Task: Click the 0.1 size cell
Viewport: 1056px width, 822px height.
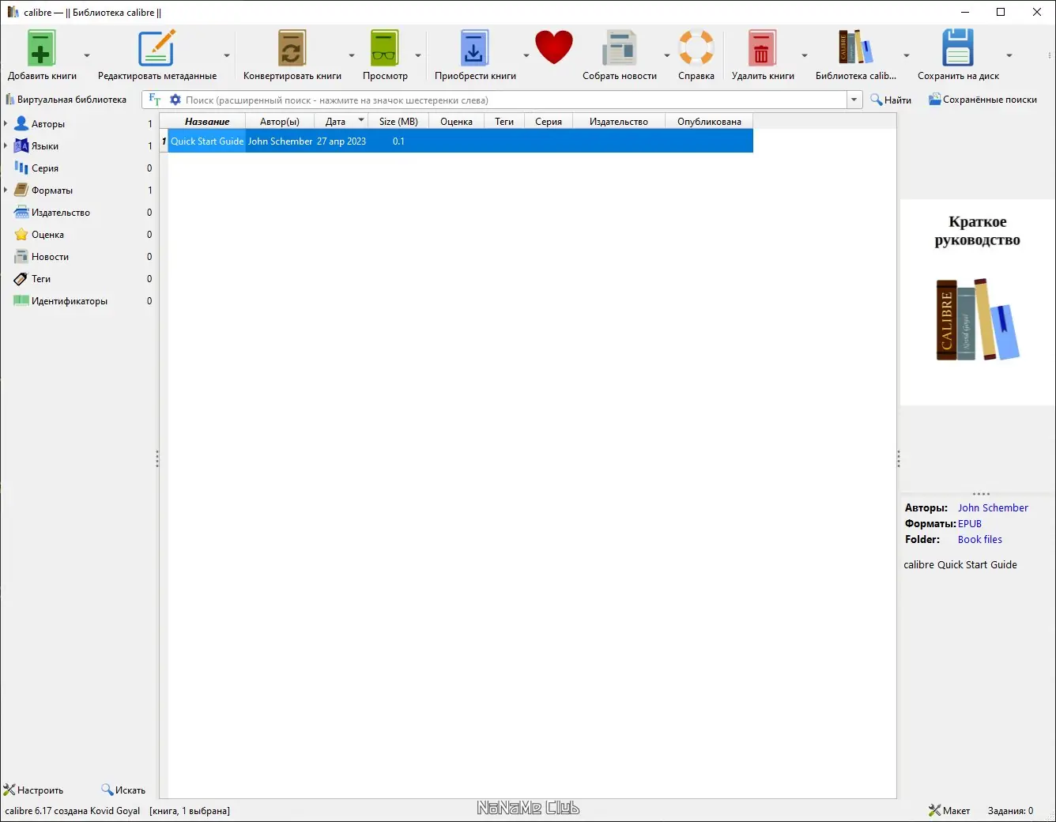Action: [x=398, y=141]
